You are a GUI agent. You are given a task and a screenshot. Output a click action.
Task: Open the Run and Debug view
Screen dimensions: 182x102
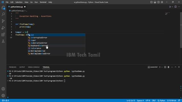(x=3, y=28)
